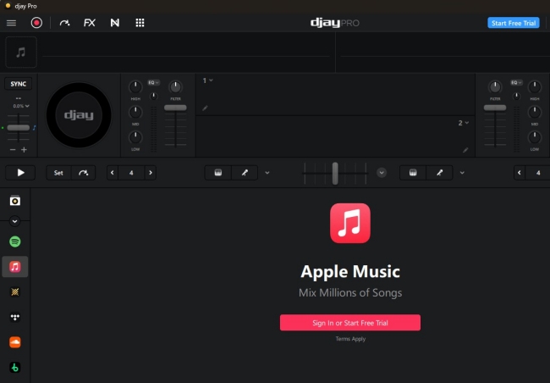The width and height of the screenshot is (550, 383).
Task: Select the SoundCloud source in the sidebar
Action: click(x=14, y=341)
